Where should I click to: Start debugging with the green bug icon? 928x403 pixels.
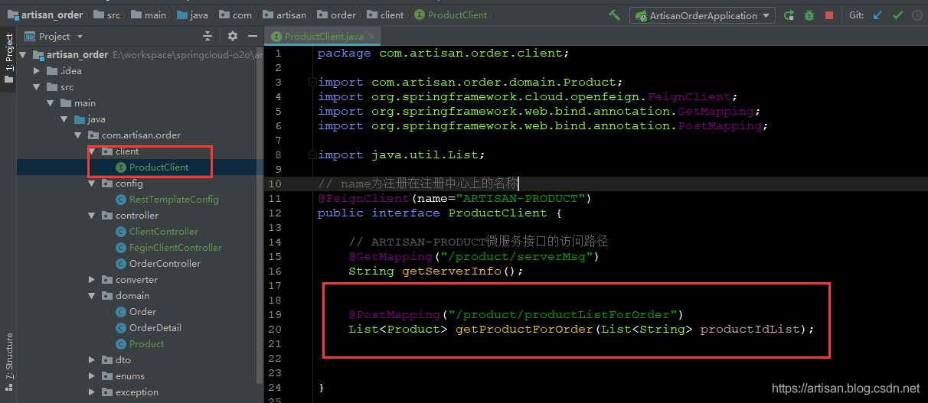[x=809, y=15]
